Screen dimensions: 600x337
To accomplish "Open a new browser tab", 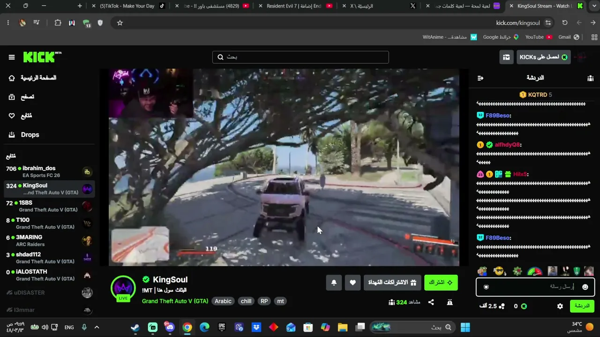I will (x=80, y=6).
